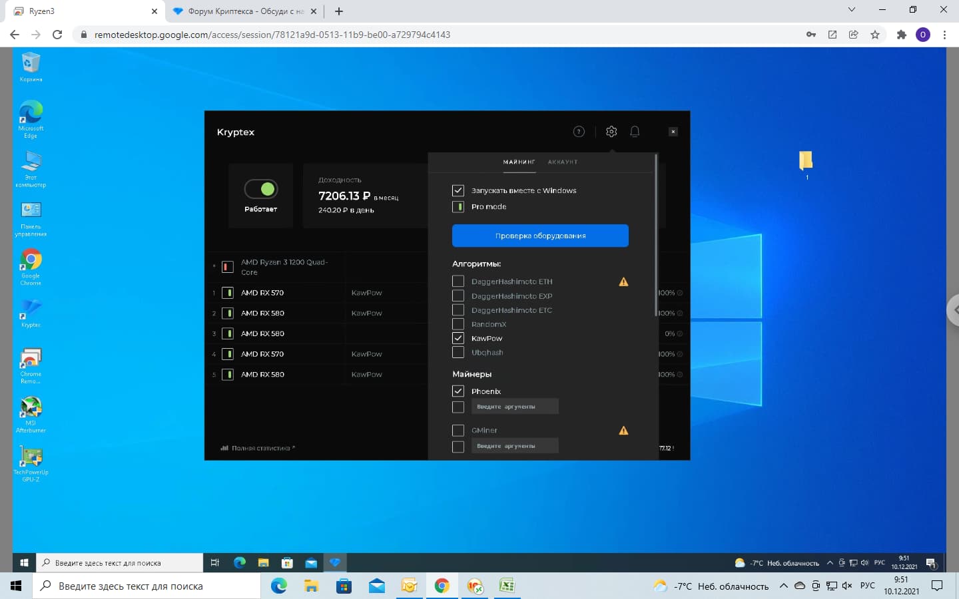
Task: Select the TechPowerUp GPU-Z desktop shortcut
Action: point(31,464)
